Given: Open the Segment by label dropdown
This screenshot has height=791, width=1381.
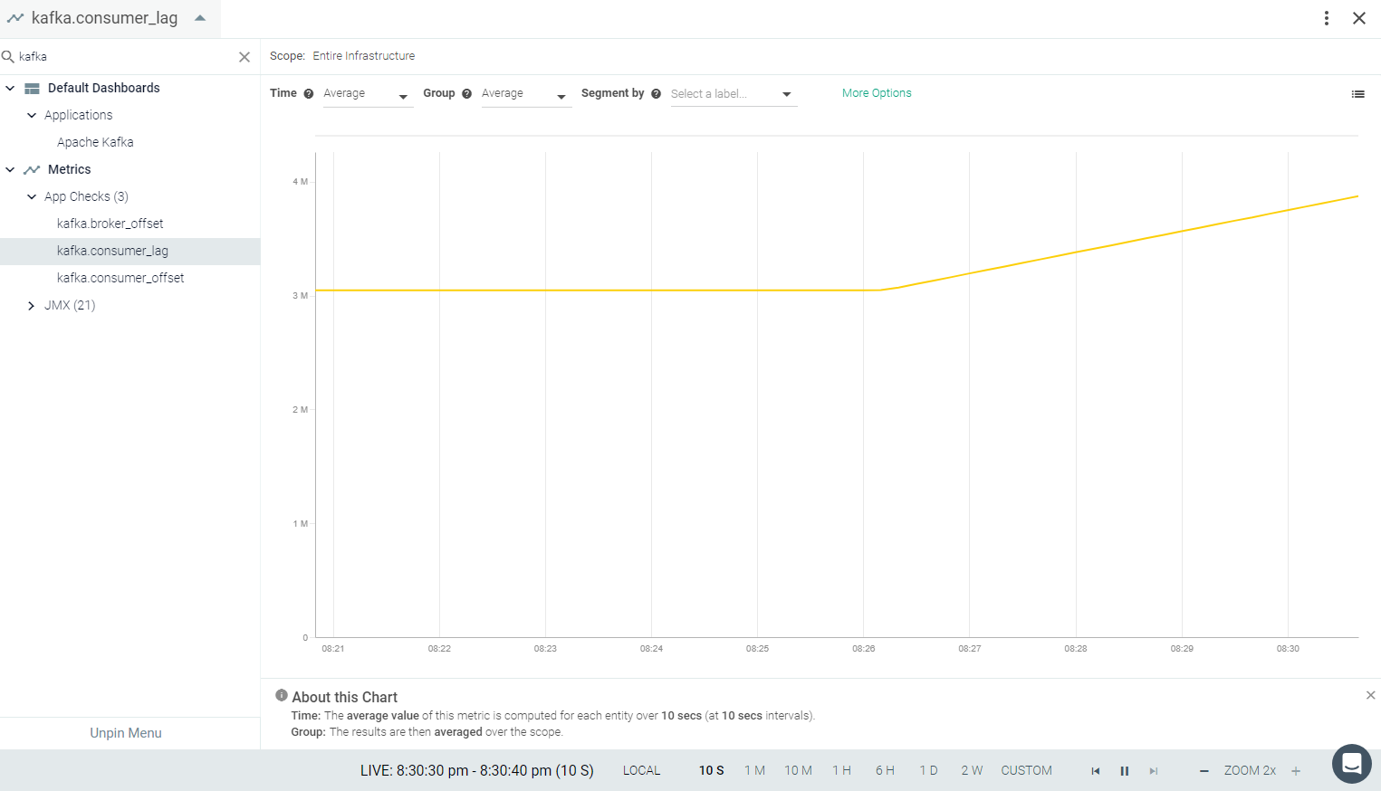Looking at the screenshot, I should point(734,94).
